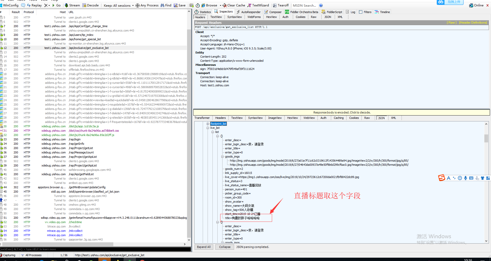Select response WebView tab
The height and width of the screenshot is (261, 491).
(309, 118)
